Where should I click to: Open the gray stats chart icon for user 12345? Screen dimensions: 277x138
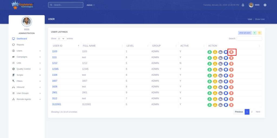coord(220,70)
